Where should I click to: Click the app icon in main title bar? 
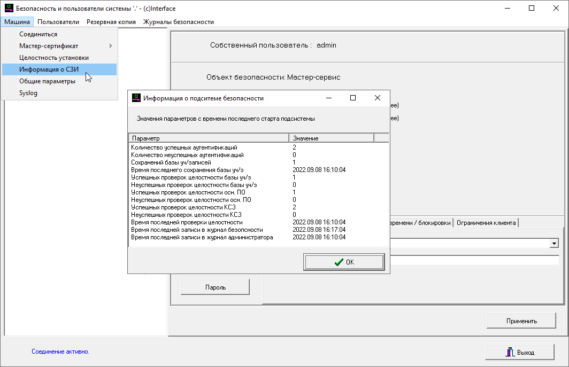[x=9, y=9]
